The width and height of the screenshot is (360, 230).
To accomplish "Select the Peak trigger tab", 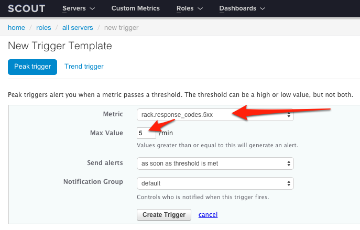I will click(32, 67).
